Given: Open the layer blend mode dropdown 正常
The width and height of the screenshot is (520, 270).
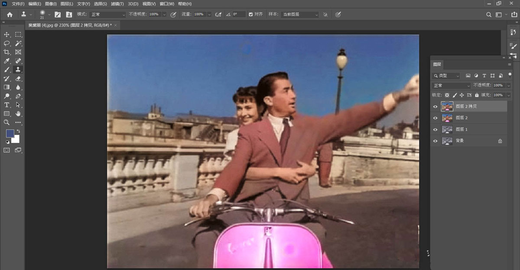Looking at the screenshot, I should pos(451,86).
